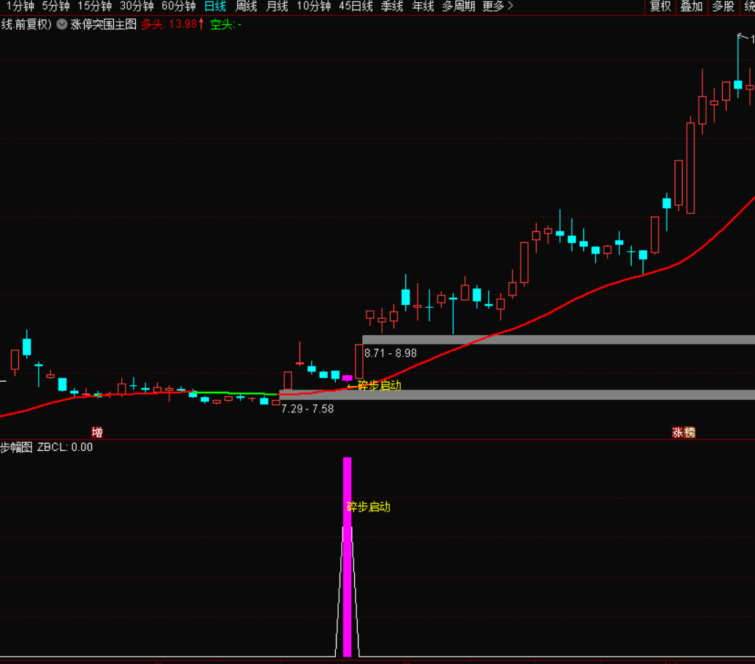Image resolution: width=755 pixels, height=664 pixels.
Task: Switch chart to 周线 weekly period
Action: click(246, 7)
